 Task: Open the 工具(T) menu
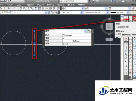tap(20, 5)
